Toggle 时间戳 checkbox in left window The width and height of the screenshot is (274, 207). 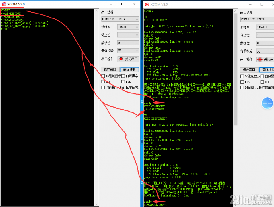click(x=103, y=87)
